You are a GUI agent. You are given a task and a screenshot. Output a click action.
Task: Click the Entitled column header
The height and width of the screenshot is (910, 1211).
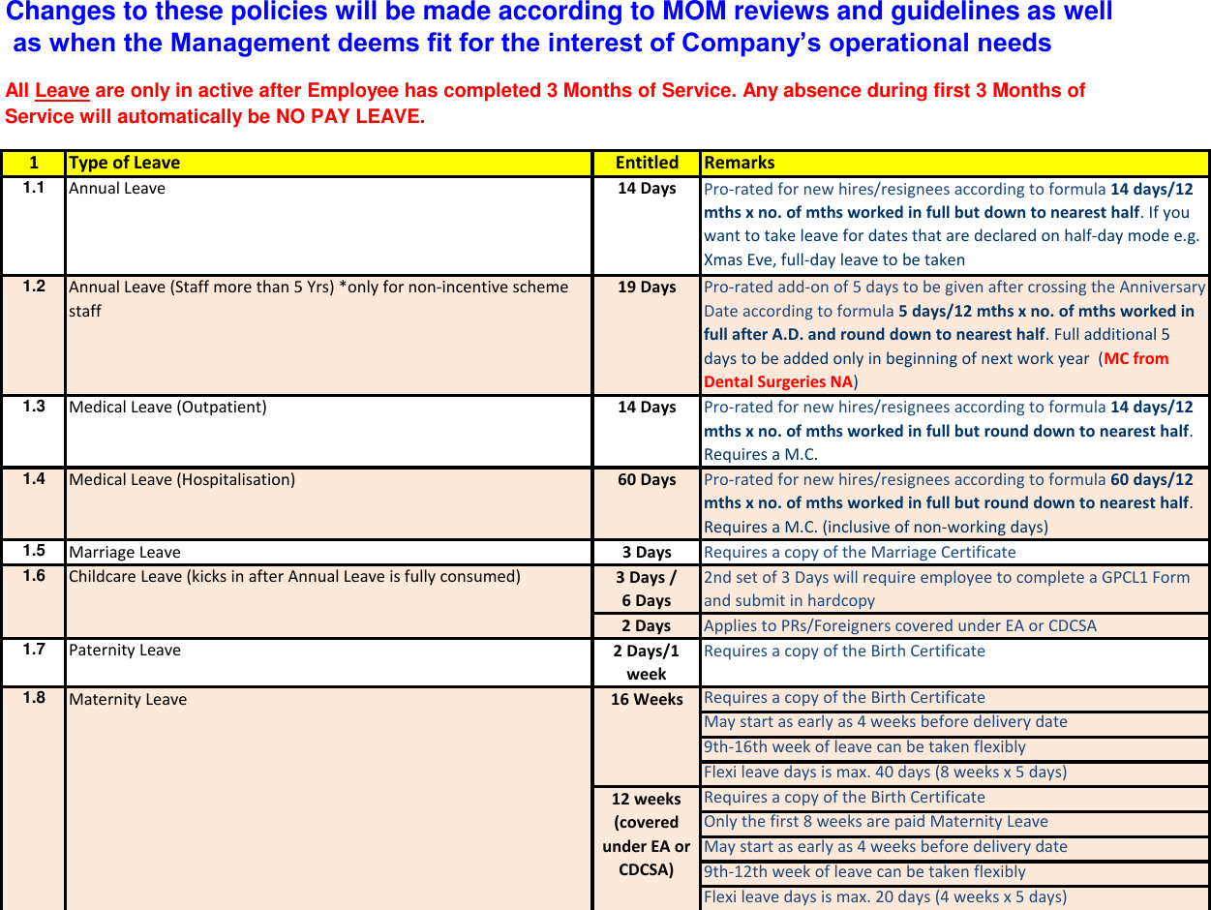[x=647, y=163]
